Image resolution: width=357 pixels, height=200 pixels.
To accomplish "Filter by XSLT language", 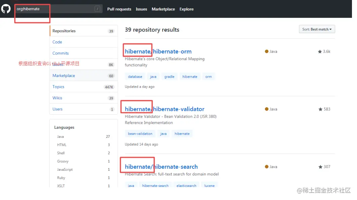I will click(83, 186).
